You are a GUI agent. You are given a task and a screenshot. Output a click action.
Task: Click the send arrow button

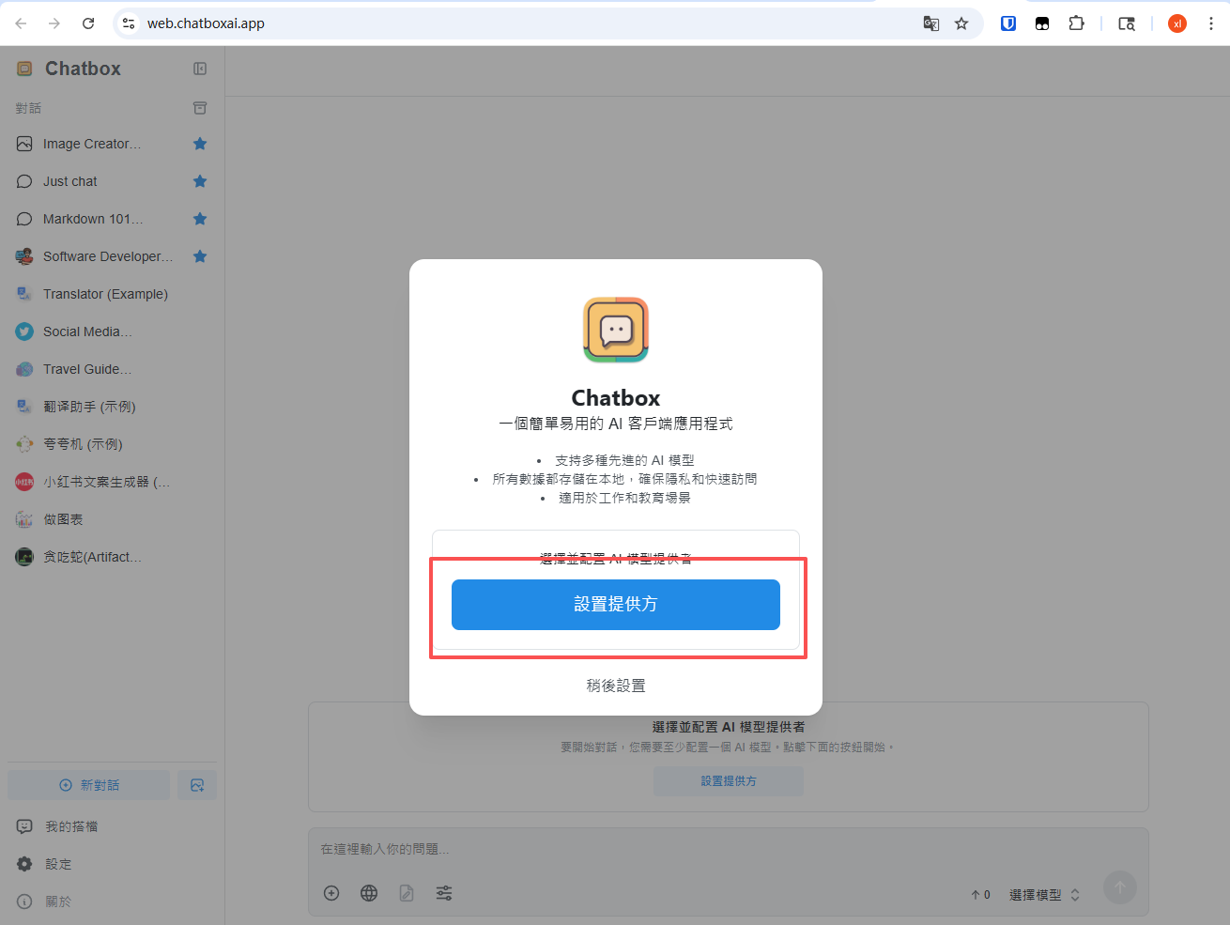click(1120, 887)
